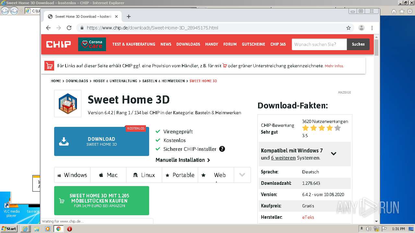Select the Linux platform tab

tap(144, 175)
